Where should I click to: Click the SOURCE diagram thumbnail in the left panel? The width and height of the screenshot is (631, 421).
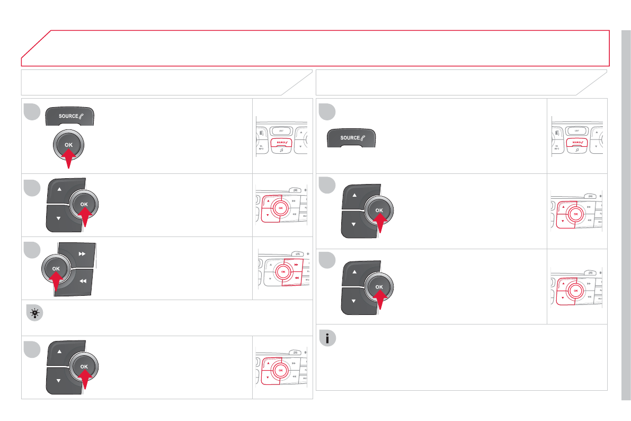282,136
